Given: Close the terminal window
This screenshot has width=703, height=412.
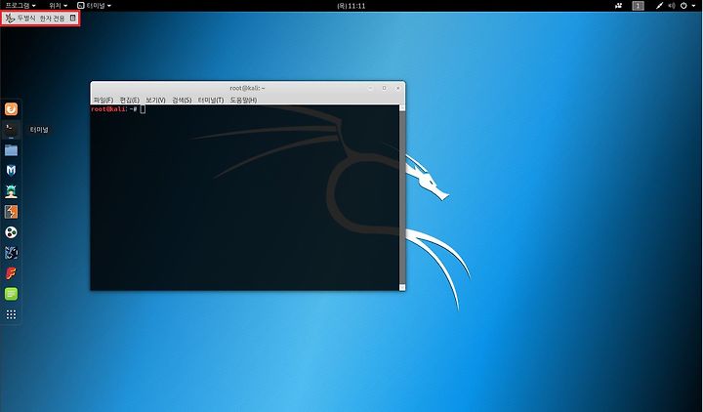Looking at the screenshot, I should (x=397, y=88).
